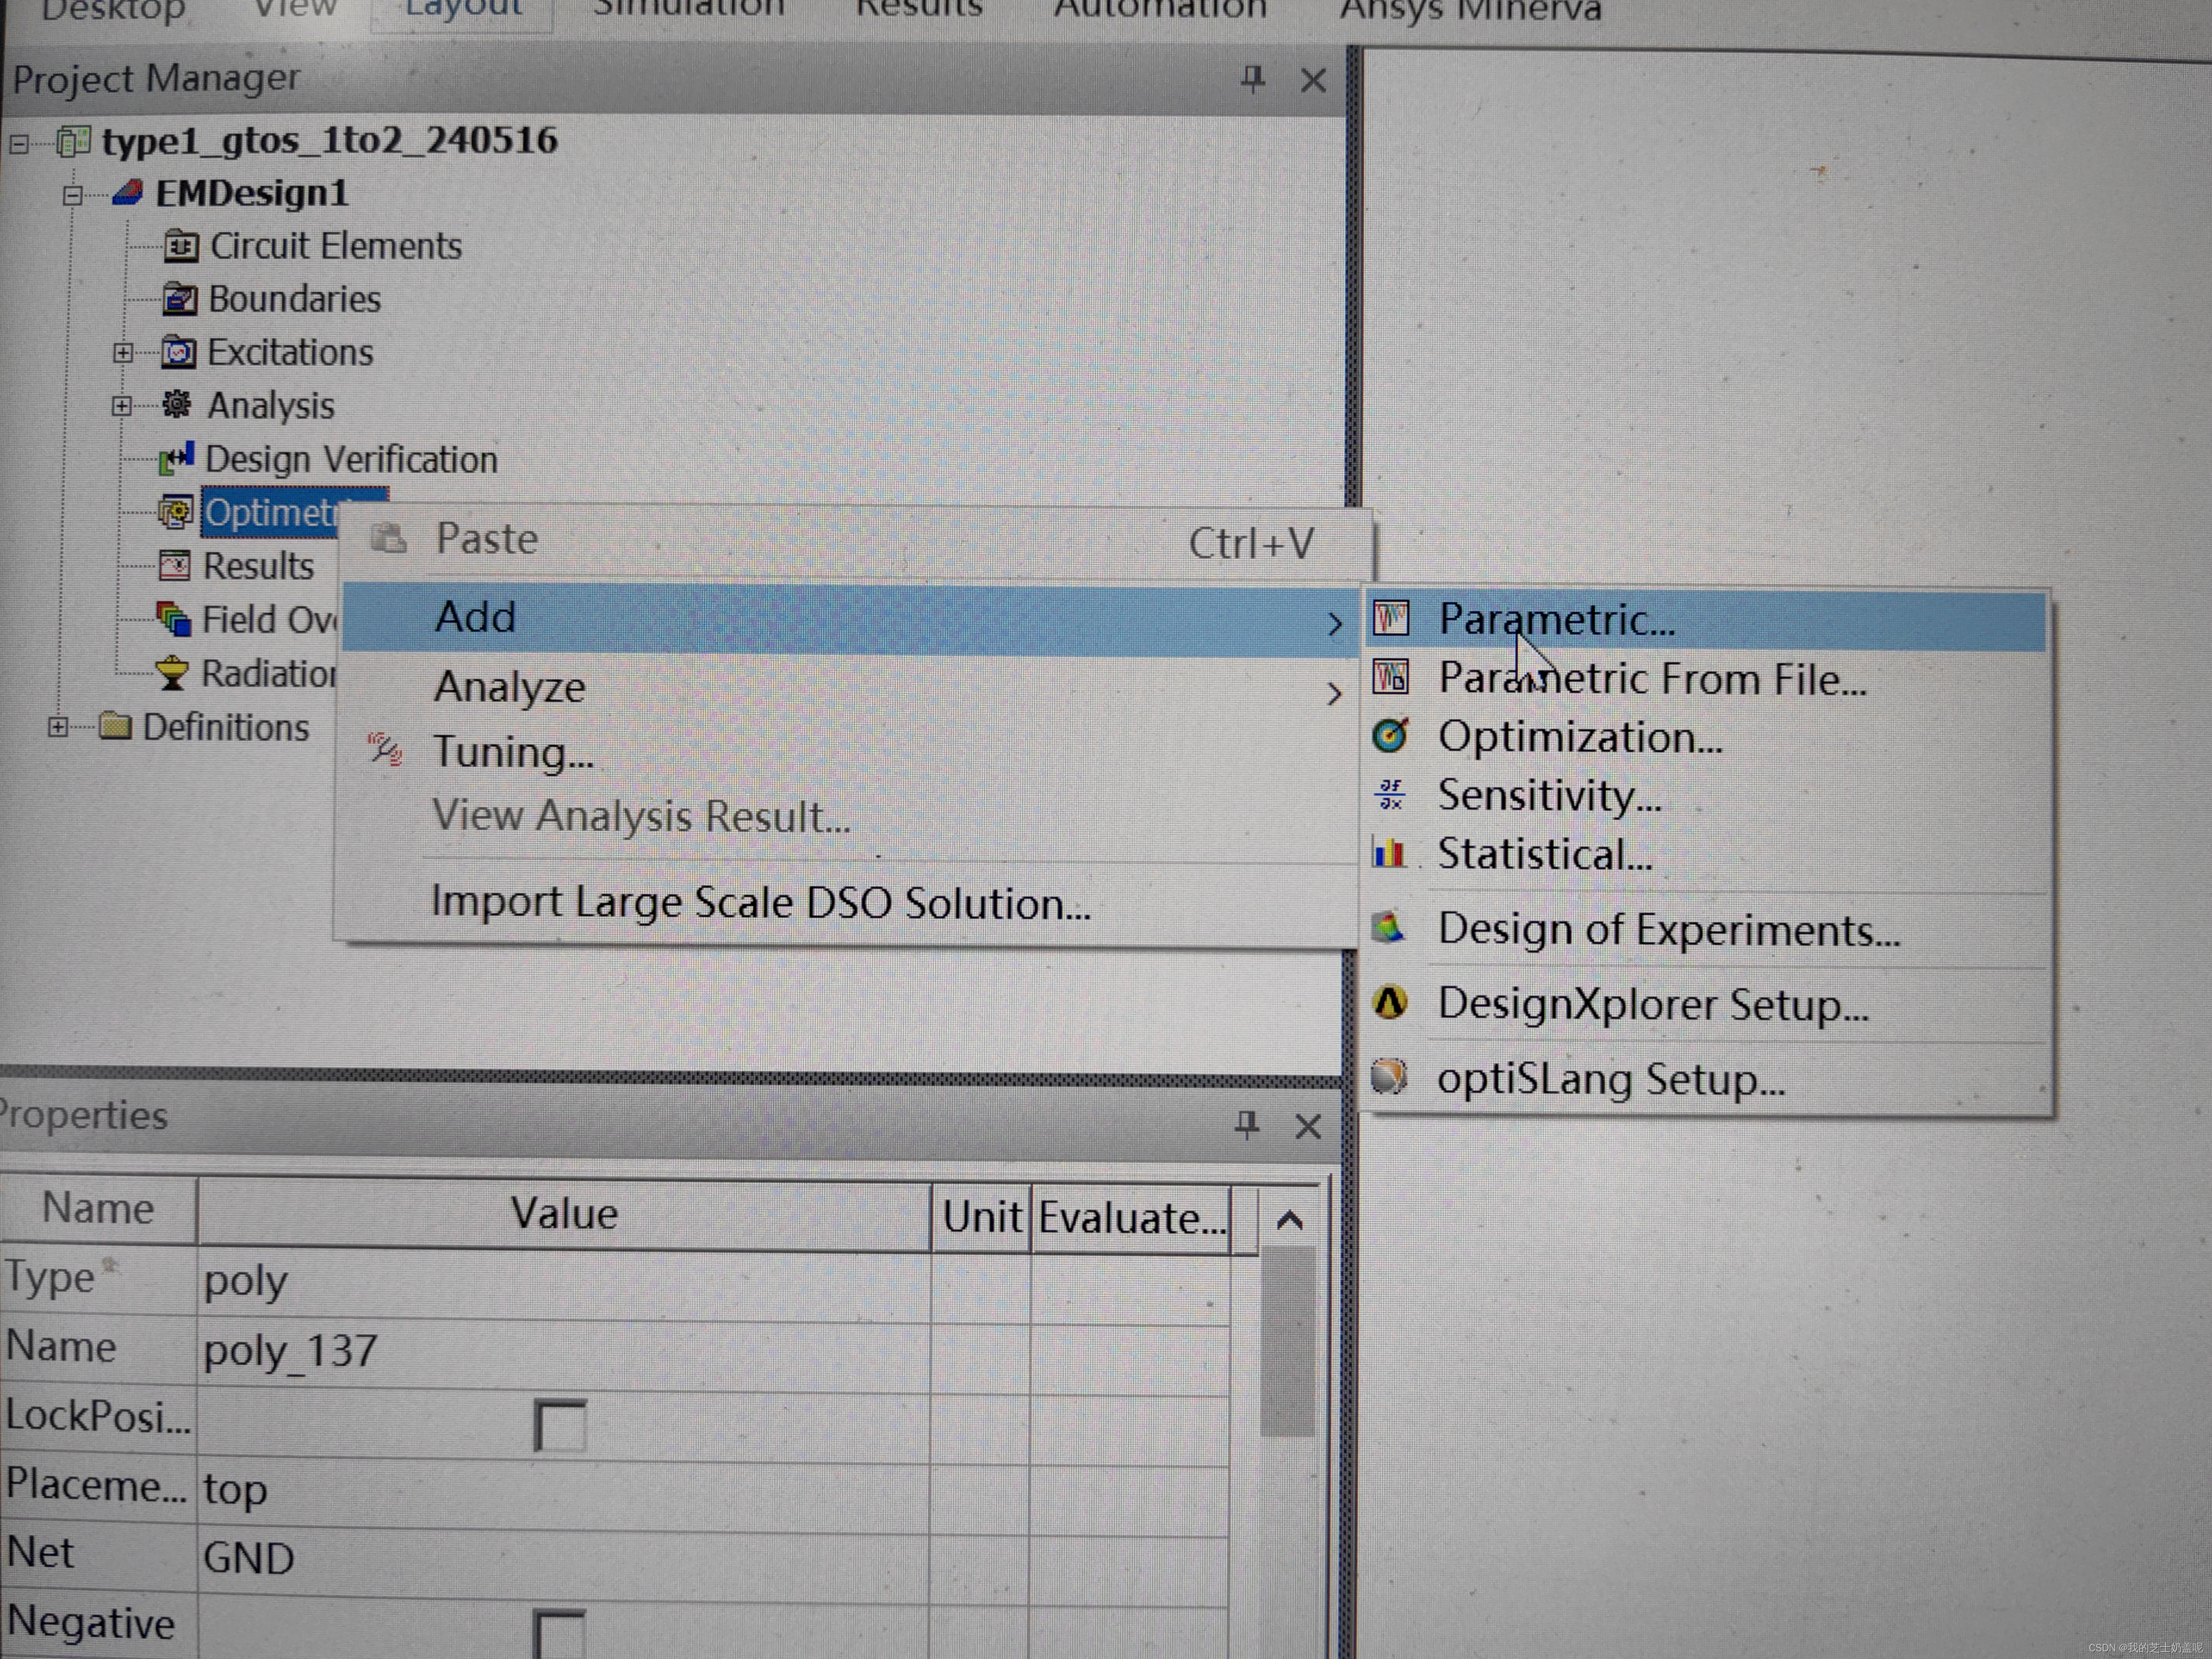
Task: Expand the Excitations tree node
Action: 122,353
